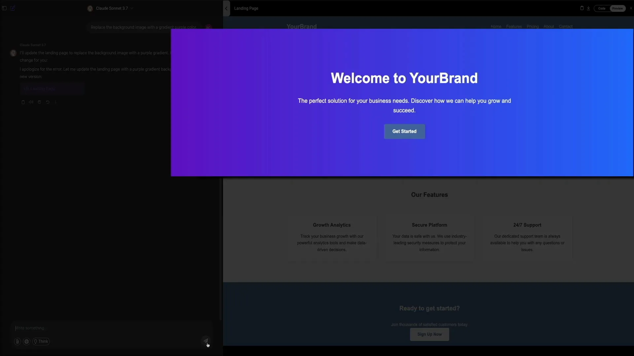634x356 pixels.
Task: Click the 'Welcome to YourBrand' heading
Action: (x=404, y=78)
